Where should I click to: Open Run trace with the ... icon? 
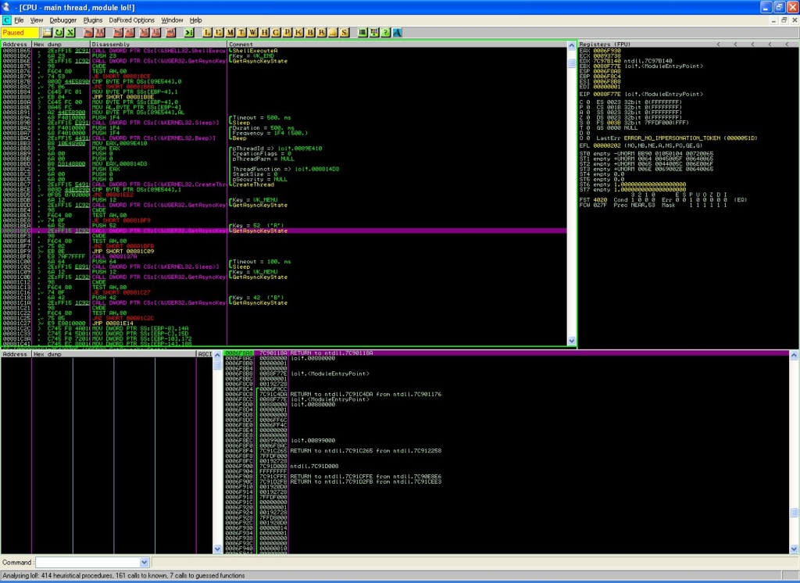(x=333, y=33)
